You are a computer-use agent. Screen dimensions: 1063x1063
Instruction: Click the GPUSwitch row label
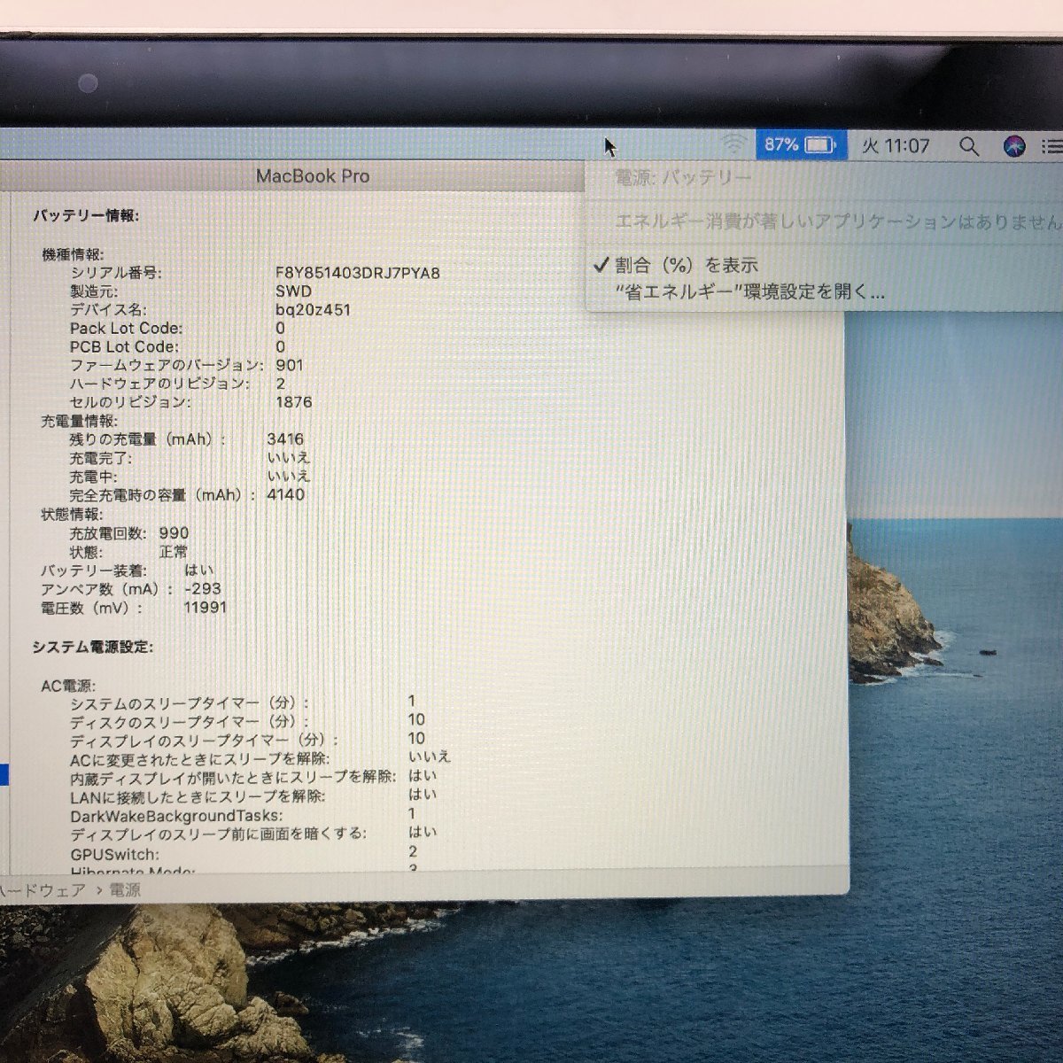click(x=115, y=855)
